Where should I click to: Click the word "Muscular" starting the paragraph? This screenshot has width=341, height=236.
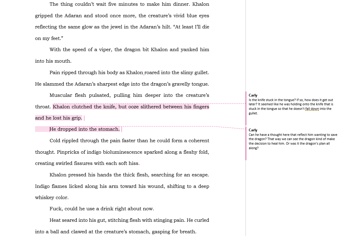60,95
